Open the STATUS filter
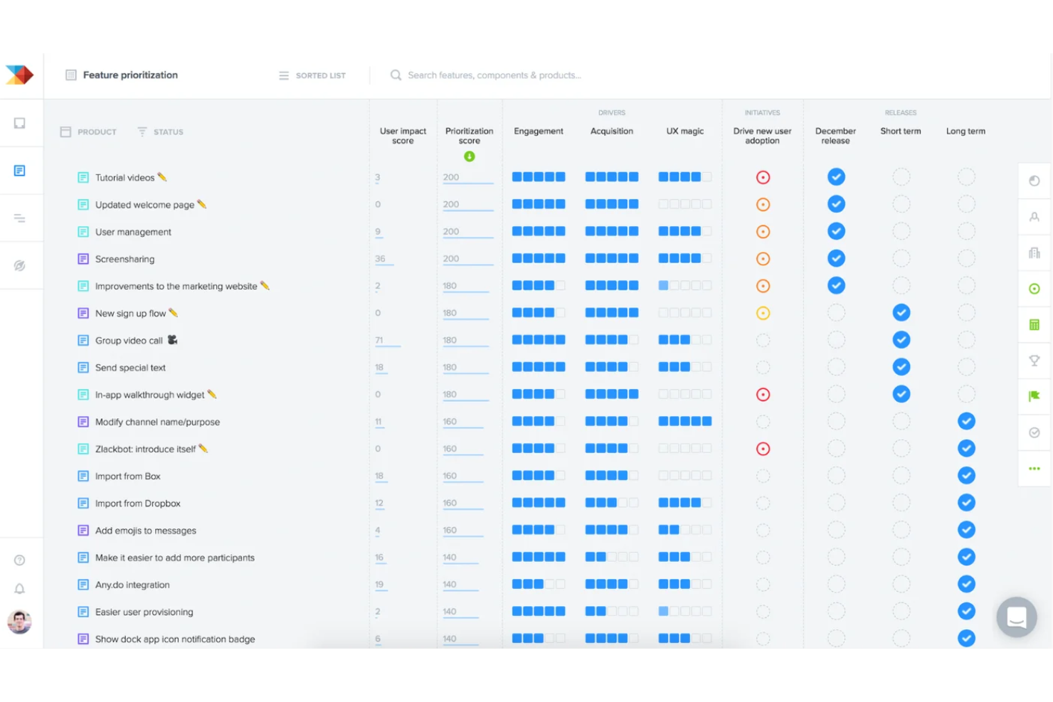Image resolution: width=1053 pixels, height=702 pixels. click(160, 132)
